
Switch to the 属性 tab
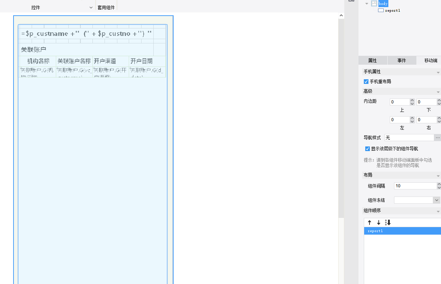(372, 60)
